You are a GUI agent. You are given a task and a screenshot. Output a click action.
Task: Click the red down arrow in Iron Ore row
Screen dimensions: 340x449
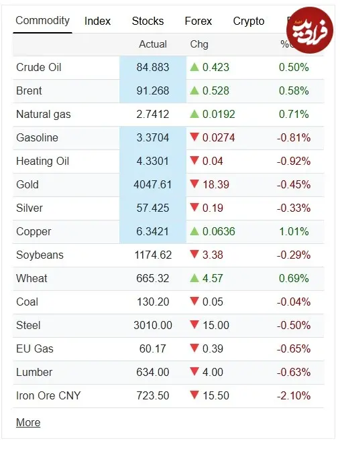194,395
